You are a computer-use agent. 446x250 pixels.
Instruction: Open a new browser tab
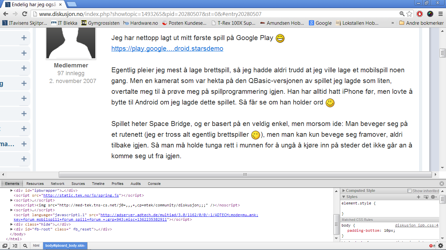(72, 4)
